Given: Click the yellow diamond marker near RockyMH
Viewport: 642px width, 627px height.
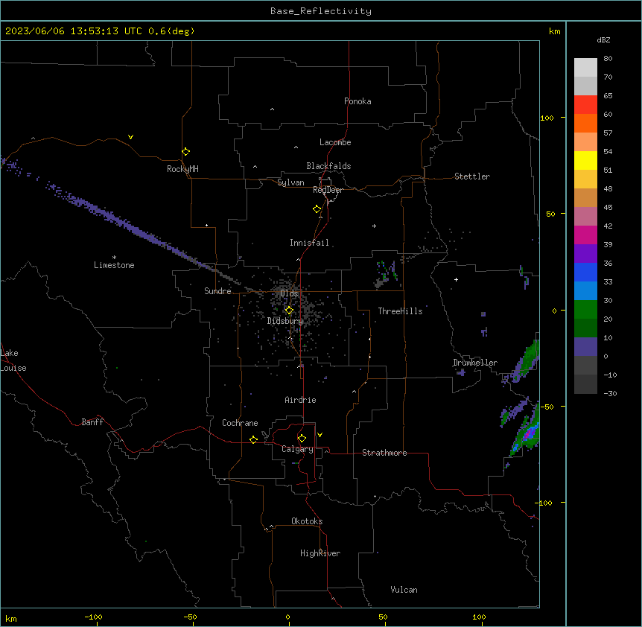Looking at the screenshot, I should [x=185, y=152].
